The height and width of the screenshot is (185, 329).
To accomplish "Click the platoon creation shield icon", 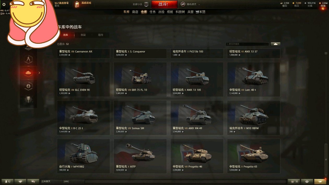I will click(146, 4).
